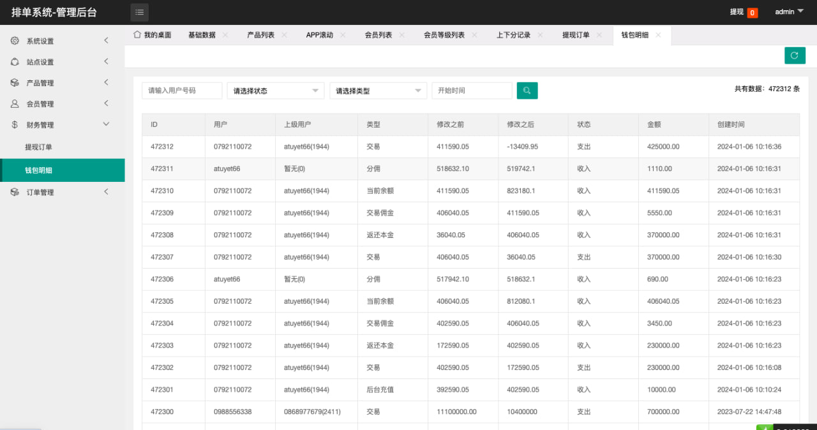The image size is (817, 430).
Task: Close the 钱包明细 tab
Action: point(658,35)
